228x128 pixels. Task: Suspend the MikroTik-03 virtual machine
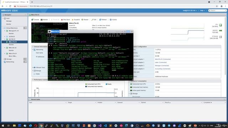[76, 20]
